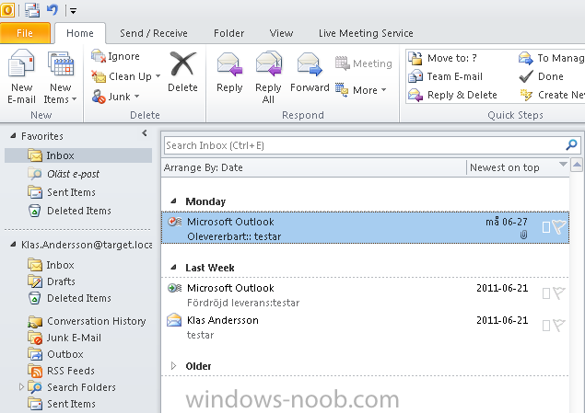
Task: Toggle flag on Klas Andersson message
Action: (559, 326)
